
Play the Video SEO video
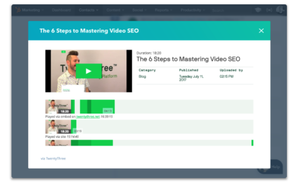[89, 71]
